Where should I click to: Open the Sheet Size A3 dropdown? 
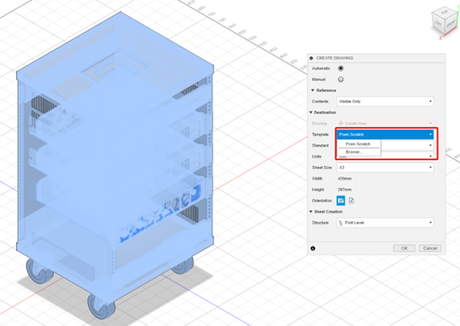385,167
